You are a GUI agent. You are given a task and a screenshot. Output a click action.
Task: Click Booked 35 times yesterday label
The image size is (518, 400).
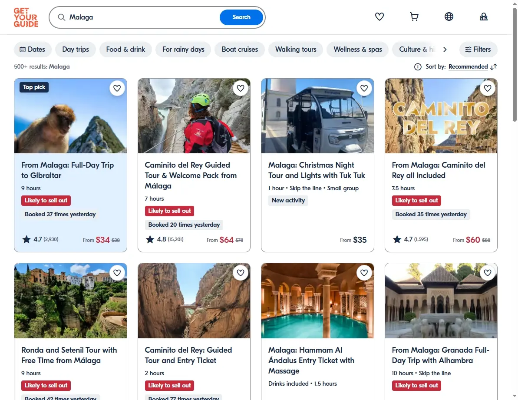coord(431,215)
